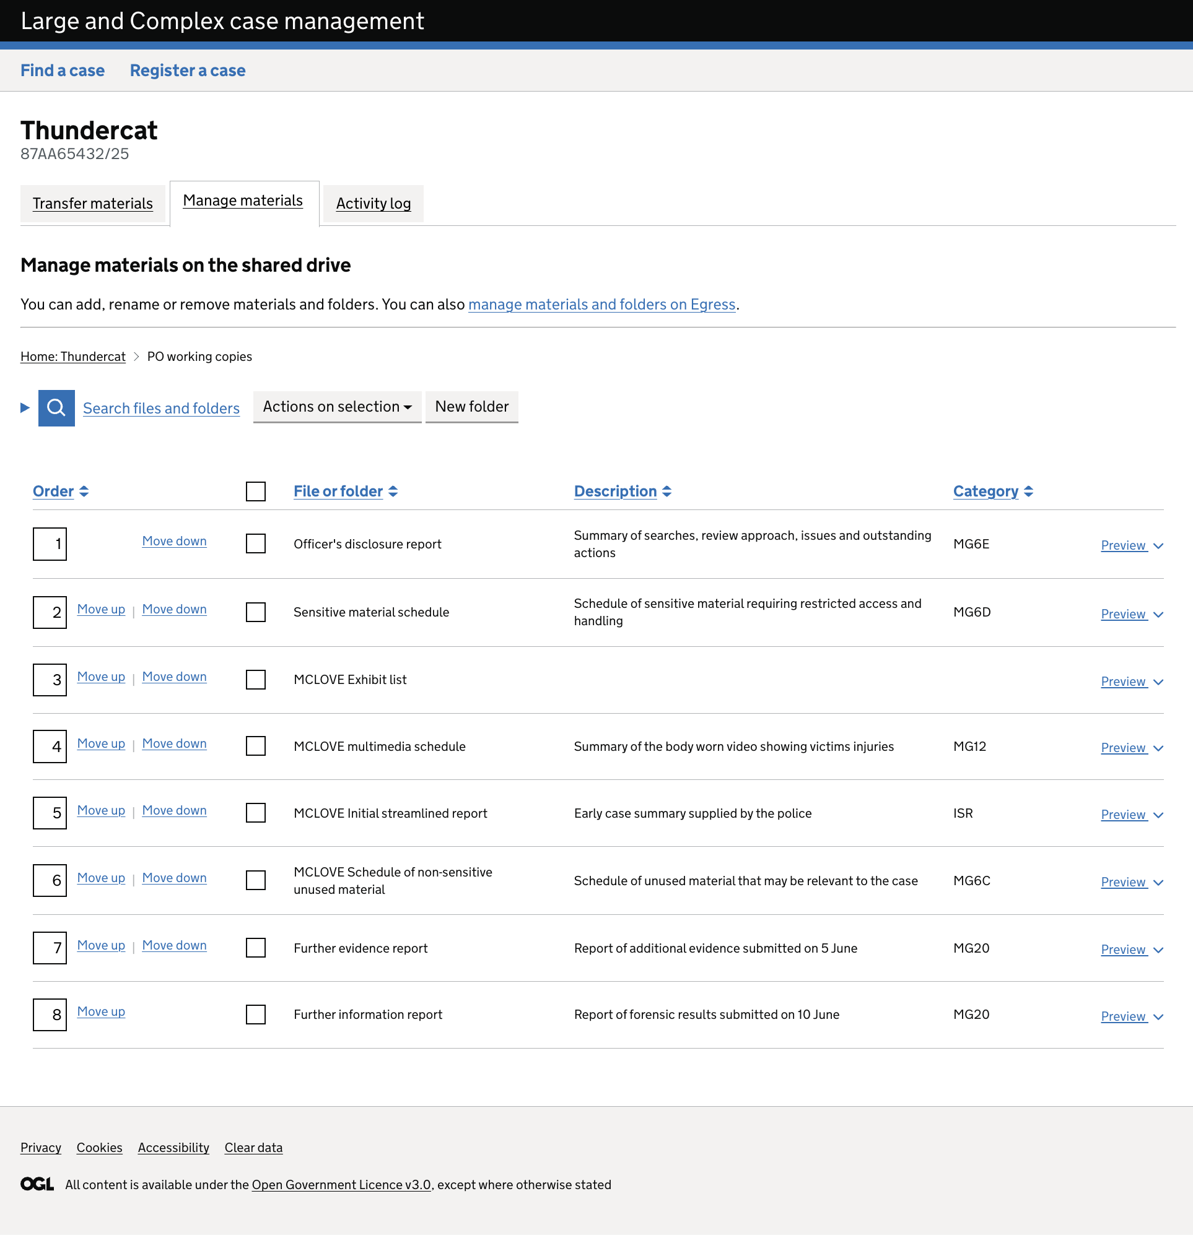Click the order number box for row 5
This screenshot has height=1238, width=1193.
50,813
